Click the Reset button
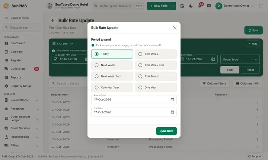This screenshot has width=268, height=160. point(250,70)
